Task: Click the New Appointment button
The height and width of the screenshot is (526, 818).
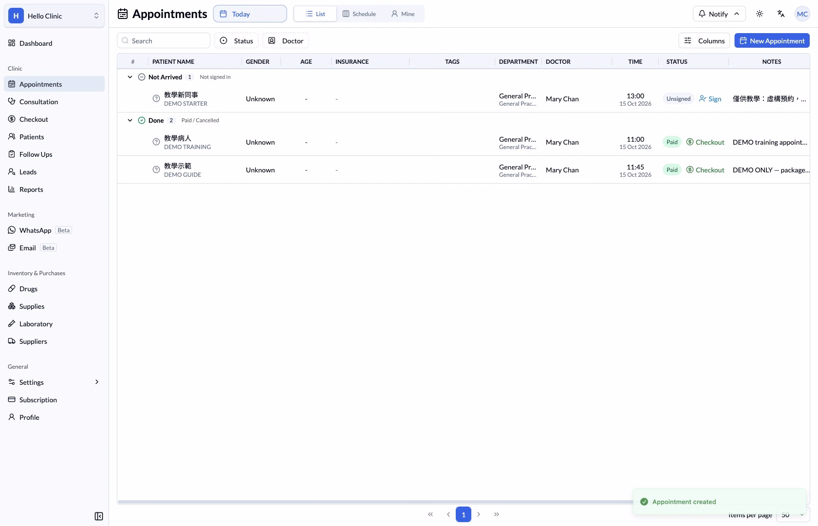Action: tap(772, 41)
